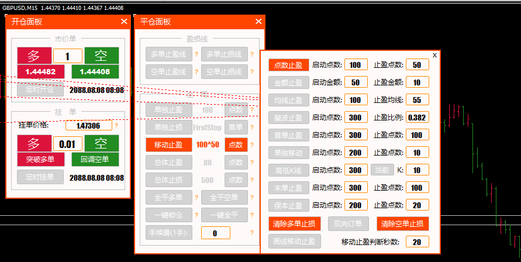Viewport: 521px width, 262px height.
Task: Close the trailing stop settings popup
Action: pyautogui.click(x=434, y=55)
